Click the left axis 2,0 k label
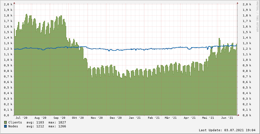The image size is (260, 134). click(8, 4)
